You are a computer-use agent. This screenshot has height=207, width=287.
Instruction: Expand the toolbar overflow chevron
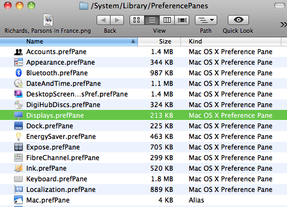283,25
